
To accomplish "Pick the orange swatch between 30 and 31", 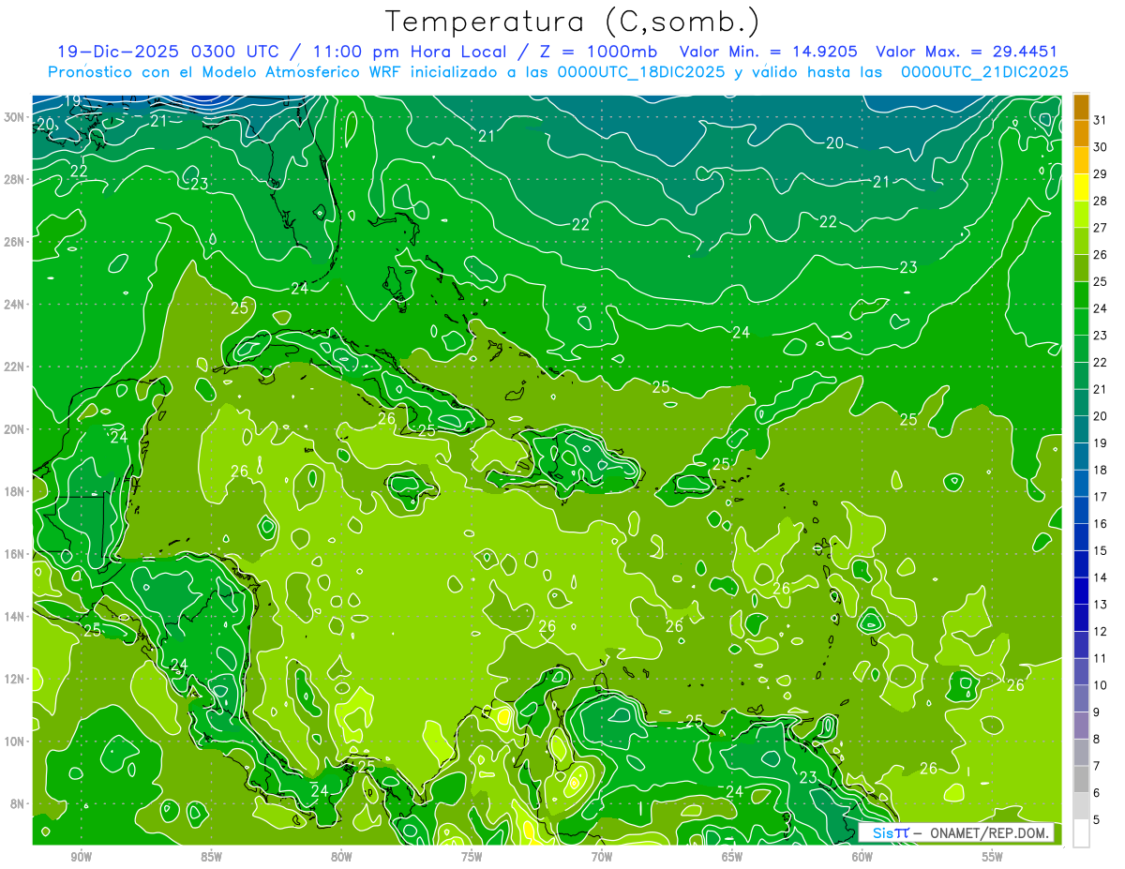I will tap(1081, 133).
